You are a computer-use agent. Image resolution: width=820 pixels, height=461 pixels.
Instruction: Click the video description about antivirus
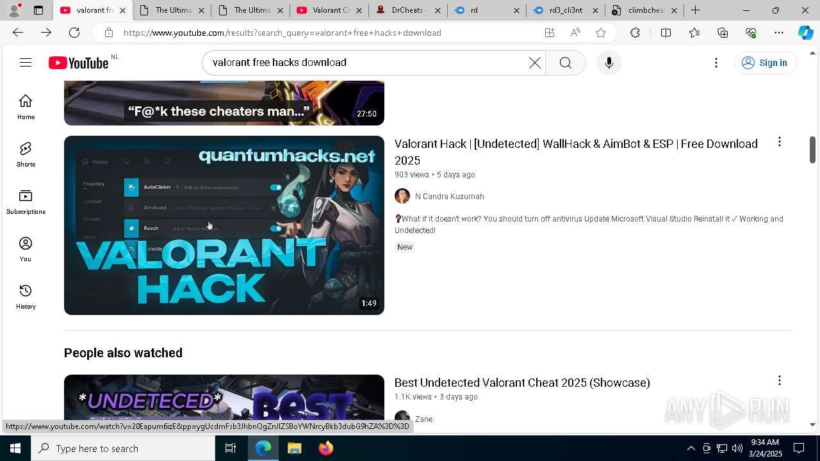[x=589, y=225]
